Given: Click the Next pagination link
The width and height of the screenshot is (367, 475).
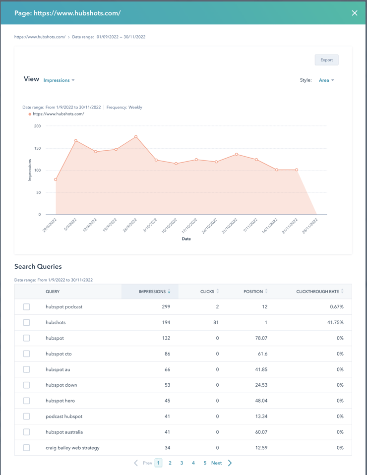Looking at the screenshot, I should [216, 463].
